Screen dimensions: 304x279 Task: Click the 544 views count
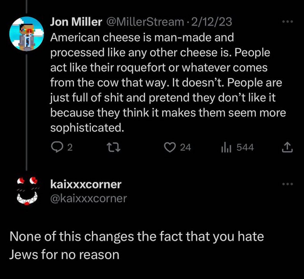pos(245,147)
